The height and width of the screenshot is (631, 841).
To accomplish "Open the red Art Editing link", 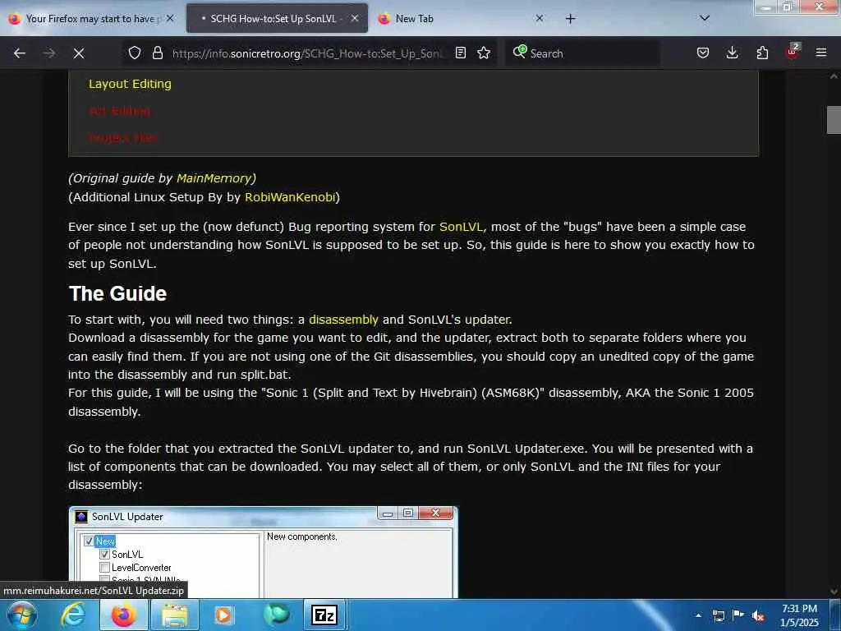I will click(120, 111).
